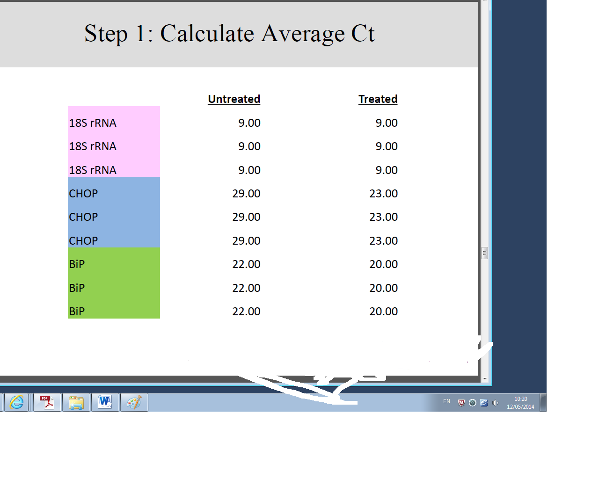This screenshot has height=479, width=599.
Task: Click the pink 18S rRNA block
Action: pos(114,141)
